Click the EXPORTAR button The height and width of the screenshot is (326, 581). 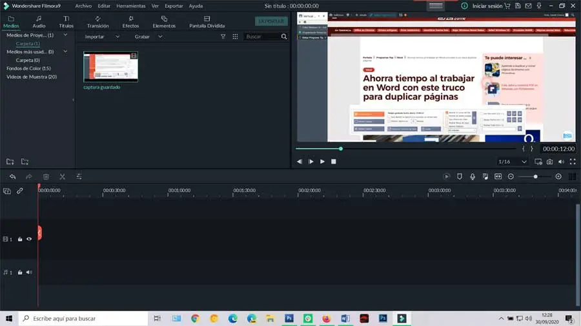pos(271,21)
